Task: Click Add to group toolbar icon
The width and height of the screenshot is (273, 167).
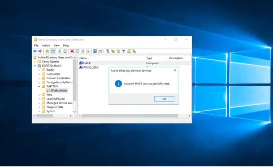Action: click(x=134, y=51)
